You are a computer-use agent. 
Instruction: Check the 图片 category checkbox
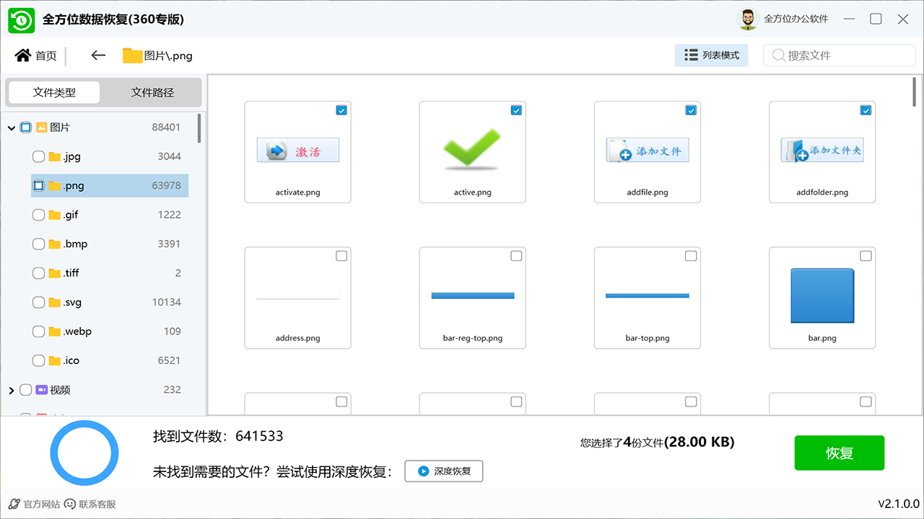[26, 127]
